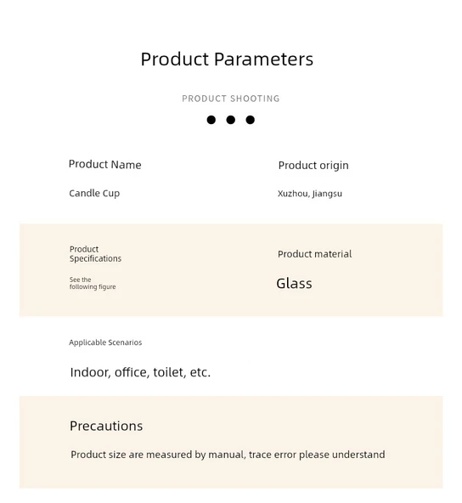
Task: Click the Precautions heading
Action: click(x=106, y=426)
